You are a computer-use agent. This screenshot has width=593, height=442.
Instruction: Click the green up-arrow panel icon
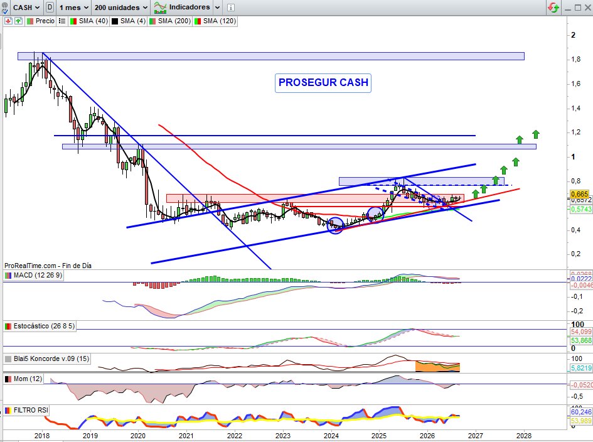point(18,21)
